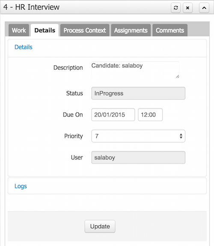Expand the Logs section
Viewport: 214px width, 246px height.
click(x=21, y=186)
